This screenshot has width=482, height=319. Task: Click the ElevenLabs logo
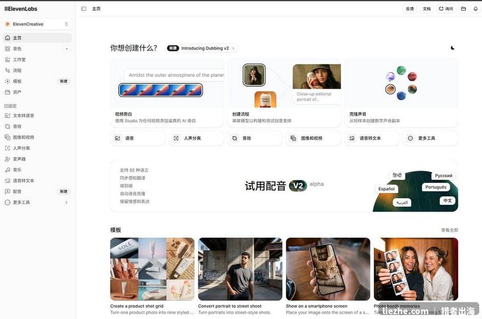[x=21, y=9]
